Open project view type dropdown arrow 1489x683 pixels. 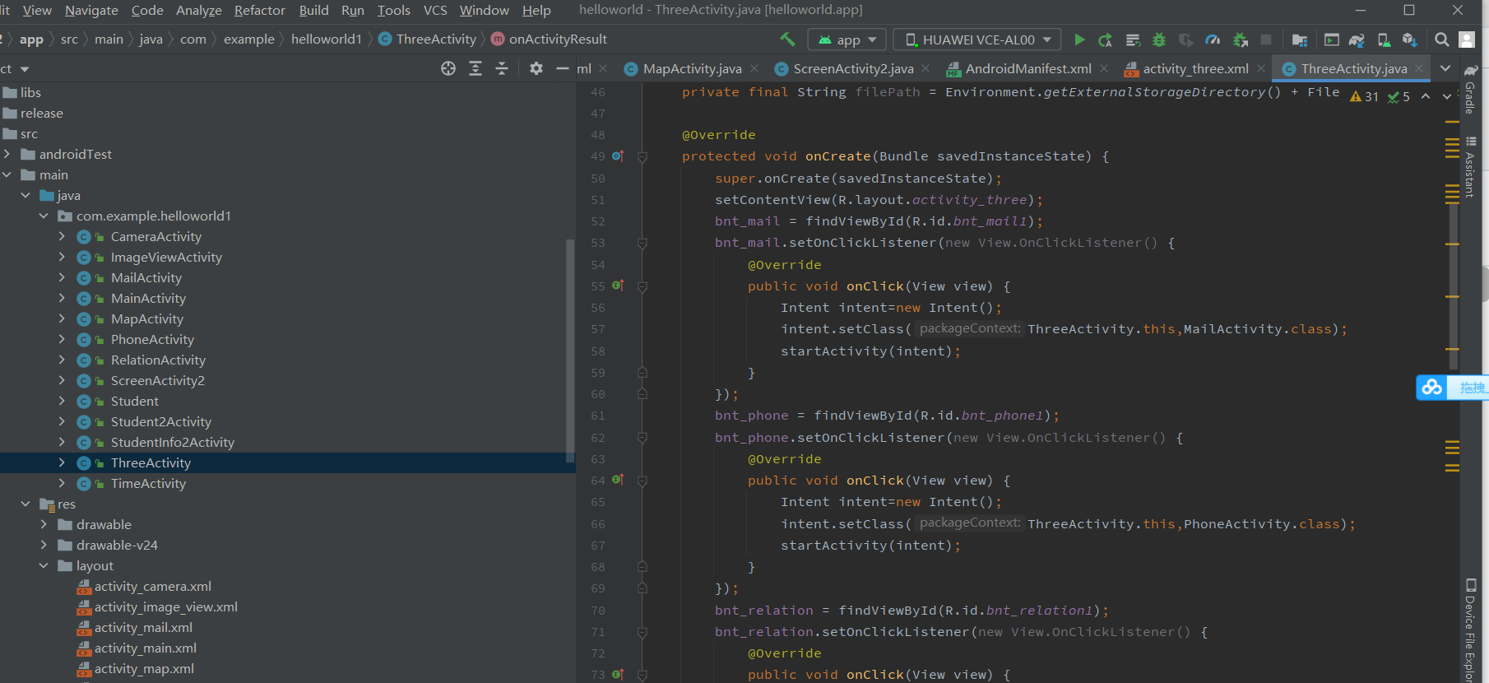pyautogui.click(x=25, y=69)
